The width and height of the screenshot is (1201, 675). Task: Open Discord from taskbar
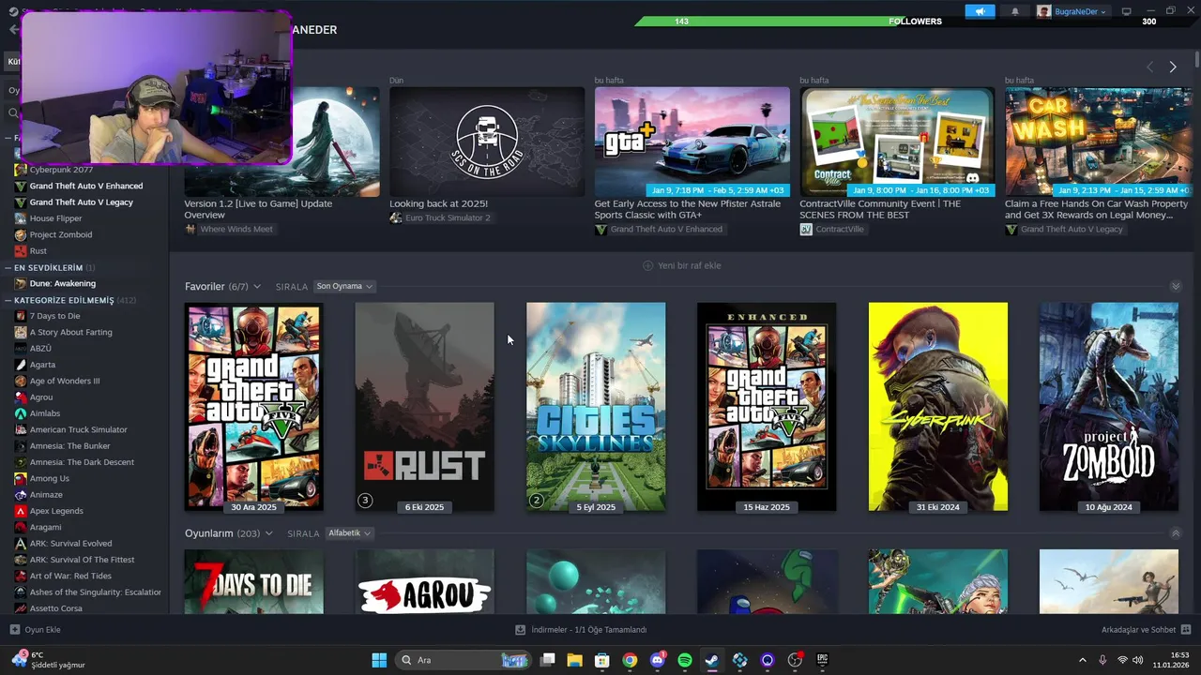657,660
